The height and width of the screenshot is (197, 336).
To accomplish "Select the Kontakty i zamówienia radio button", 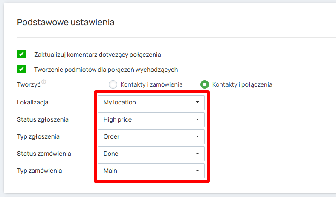I will click(113, 84).
